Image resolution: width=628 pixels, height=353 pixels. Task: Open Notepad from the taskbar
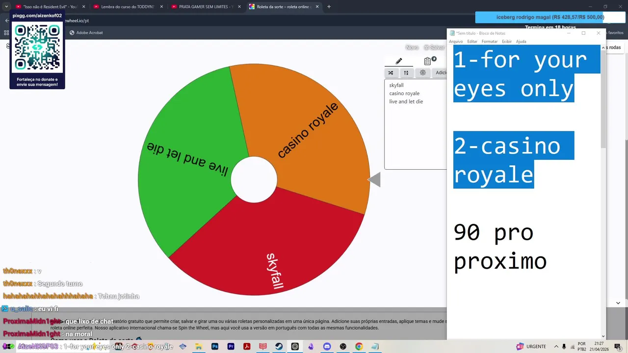pyautogui.click(x=375, y=347)
